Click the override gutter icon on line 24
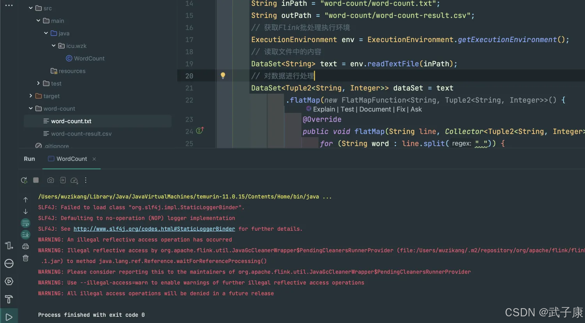 pos(200,131)
